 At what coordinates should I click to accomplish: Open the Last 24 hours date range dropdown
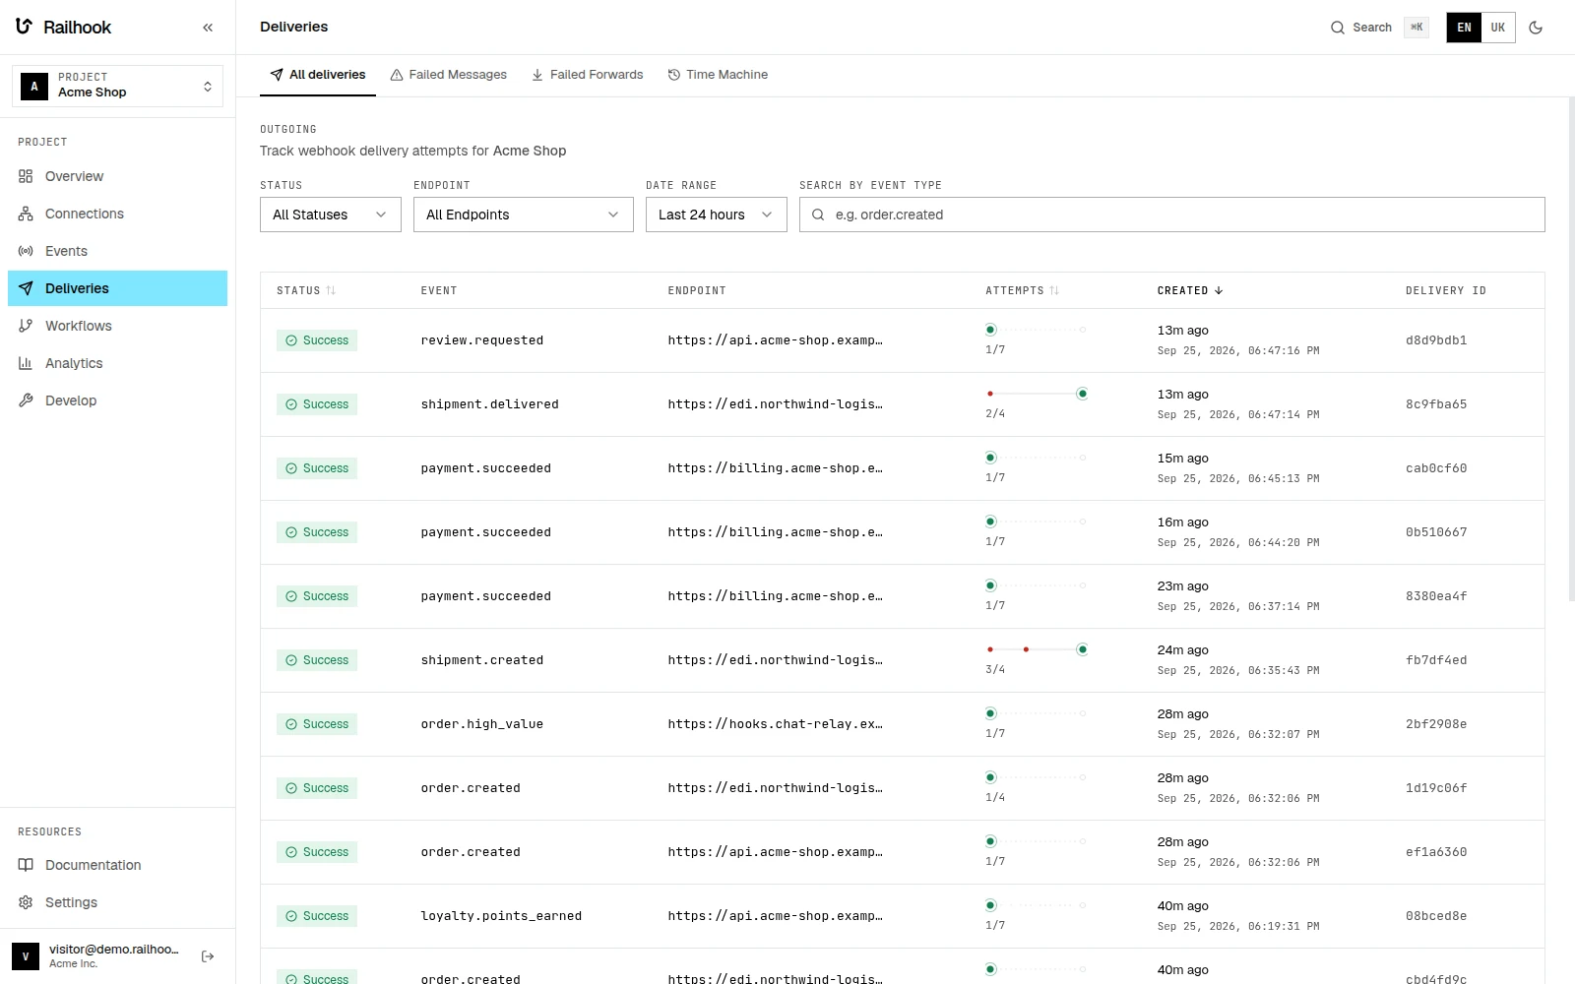point(717,215)
